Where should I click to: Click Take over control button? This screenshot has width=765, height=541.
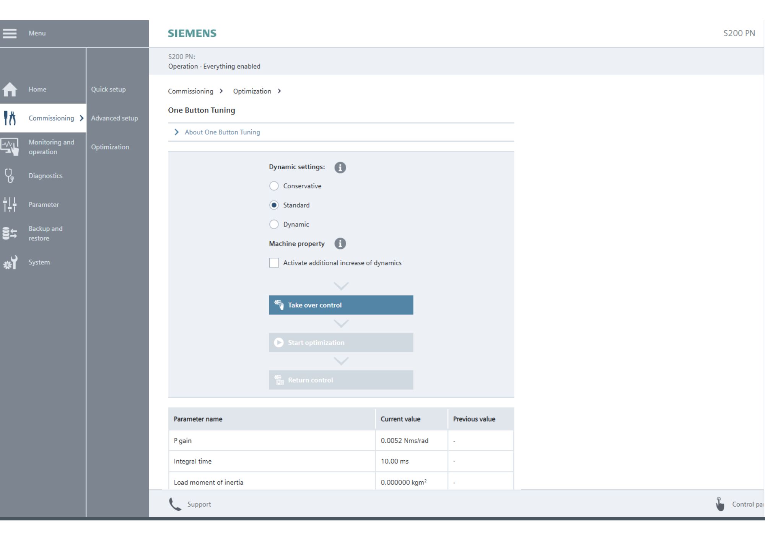(x=341, y=305)
